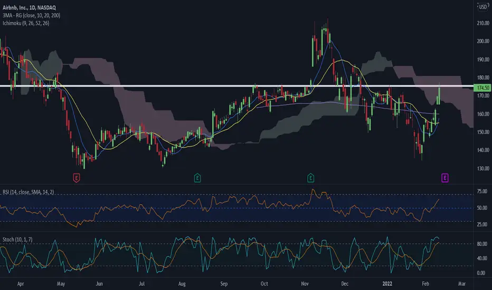
Task: Click the Jun label on time axis
Action: pyautogui.click(x=99, y=284)
